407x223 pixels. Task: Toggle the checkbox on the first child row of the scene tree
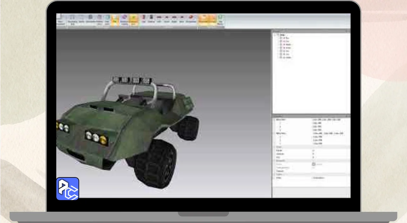pos(281,38)
